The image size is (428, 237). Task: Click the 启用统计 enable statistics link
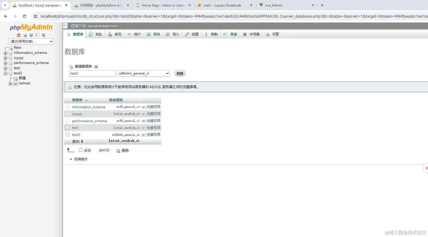click(x=81, y=159)
